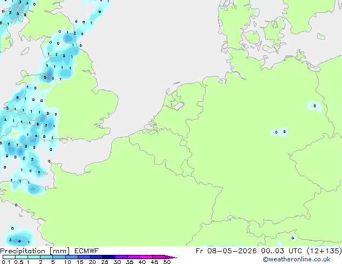Image resolution: width=342 pixels, height=264 pixels.
Task: Pick the 35–40 mm legend color box
Action: click(x=133, y=257)
